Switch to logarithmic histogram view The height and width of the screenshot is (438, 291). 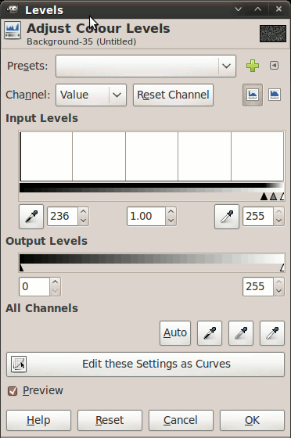275,95
